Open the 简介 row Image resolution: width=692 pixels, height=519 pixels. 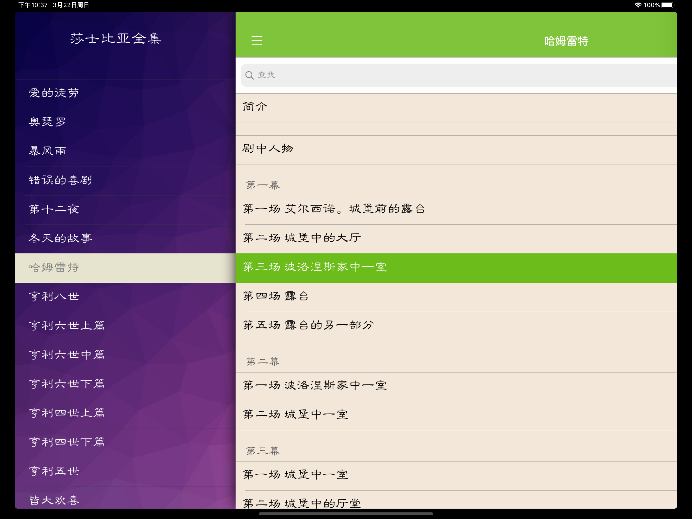click(456, 108)
